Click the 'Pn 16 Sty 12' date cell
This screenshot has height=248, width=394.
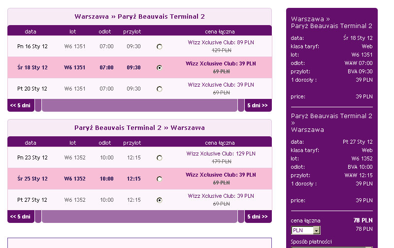(33, 46)
